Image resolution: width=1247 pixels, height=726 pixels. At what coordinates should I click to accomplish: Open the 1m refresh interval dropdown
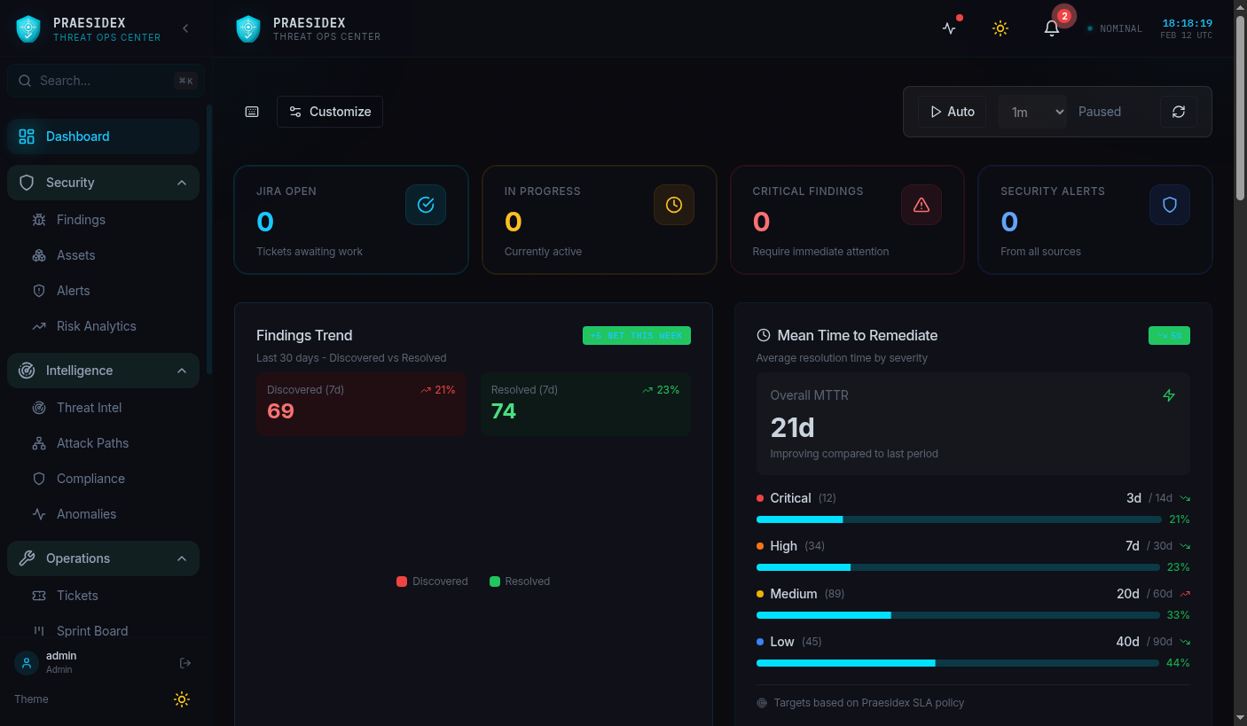[1031, 111]
